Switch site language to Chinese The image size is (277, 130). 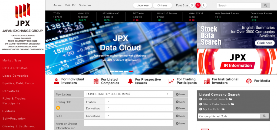[x=162, y=5]
